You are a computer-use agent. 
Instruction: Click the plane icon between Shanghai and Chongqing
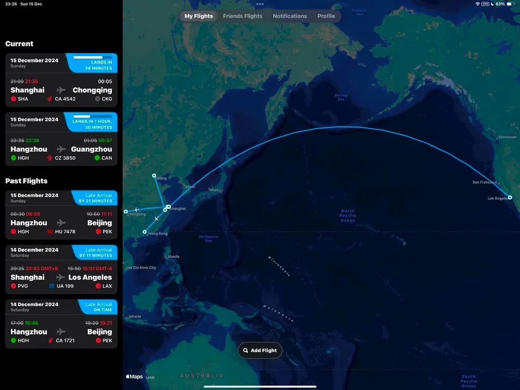coord(61,90)
